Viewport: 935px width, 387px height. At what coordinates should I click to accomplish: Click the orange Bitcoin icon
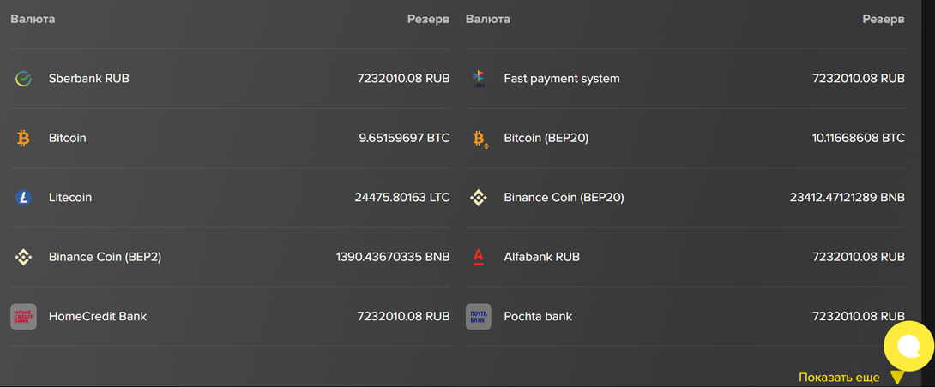coord(23,138)
